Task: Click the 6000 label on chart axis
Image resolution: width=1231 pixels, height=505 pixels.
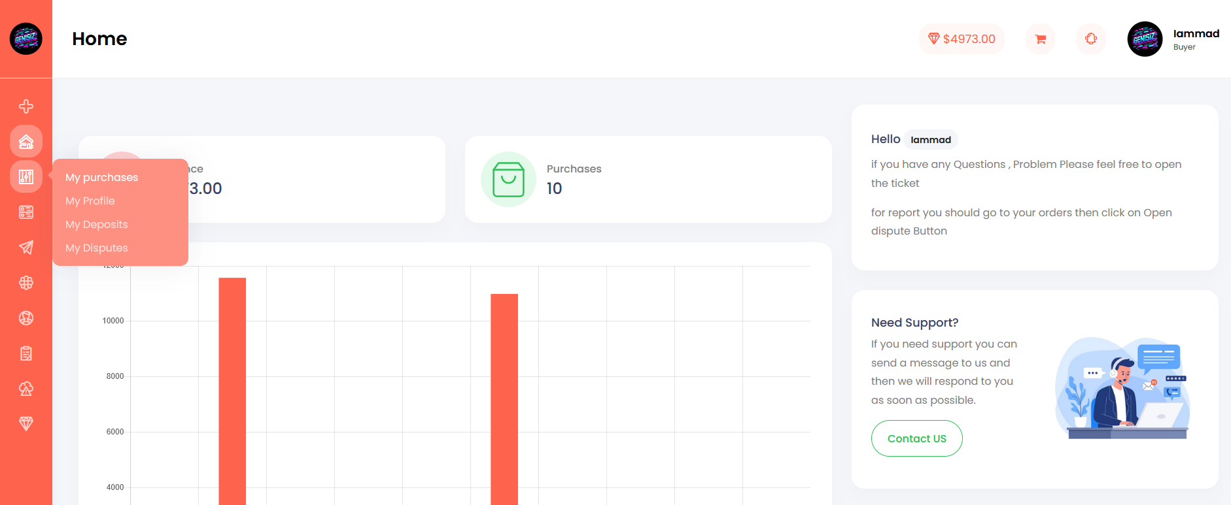Action: [115, 432]
